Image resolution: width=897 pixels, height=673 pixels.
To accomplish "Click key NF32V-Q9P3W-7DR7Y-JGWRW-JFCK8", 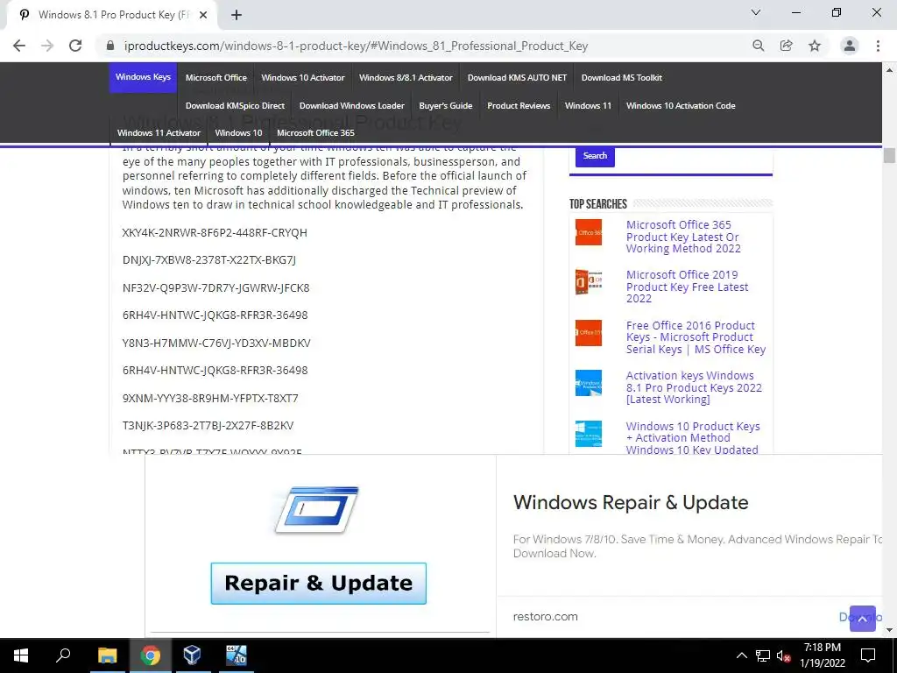I will point(215,287).
